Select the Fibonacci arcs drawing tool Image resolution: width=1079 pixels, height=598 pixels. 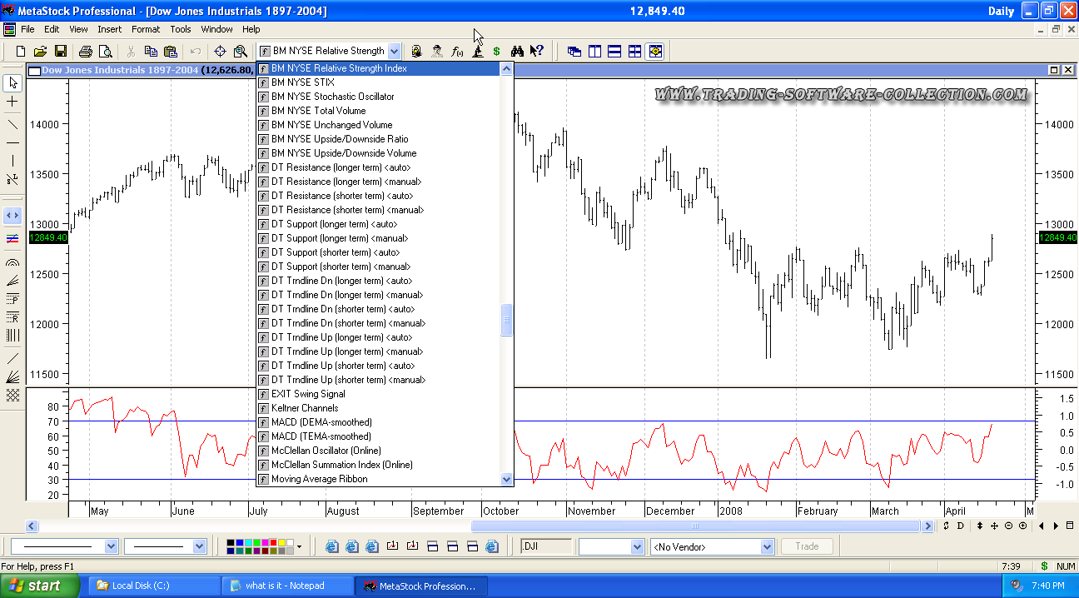point(12,262)
